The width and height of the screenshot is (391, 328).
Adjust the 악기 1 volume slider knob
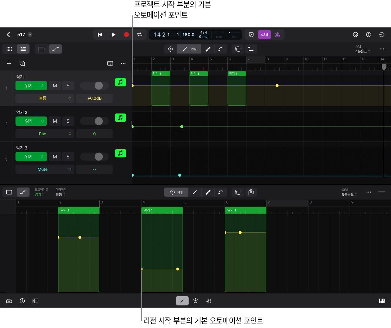click(x=99, y=86)
